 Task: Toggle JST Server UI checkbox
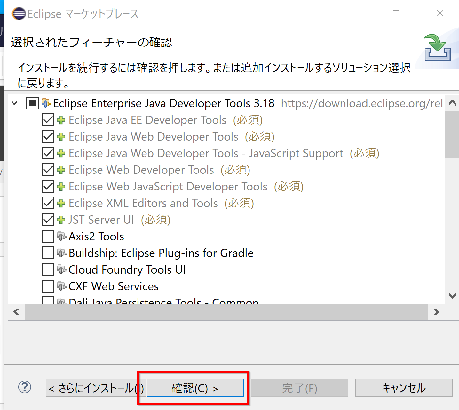[48, 220]
